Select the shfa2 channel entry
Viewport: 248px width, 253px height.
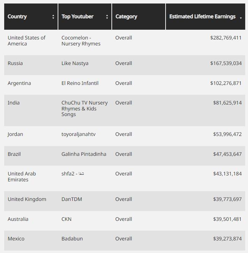pos(73,174)
